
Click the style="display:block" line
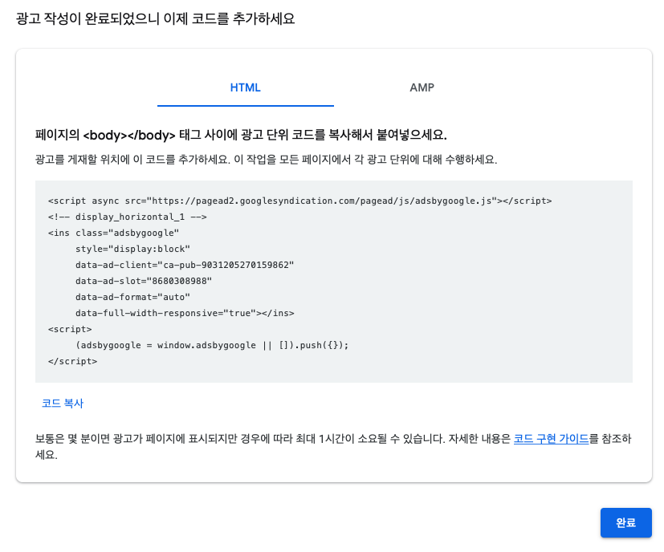pyautogui.click(x=132, y=249)
